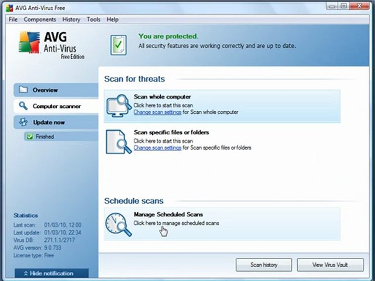Open the History menu
Image resolution: width=375 pixels, height=281 pixels.
point(71,20)
